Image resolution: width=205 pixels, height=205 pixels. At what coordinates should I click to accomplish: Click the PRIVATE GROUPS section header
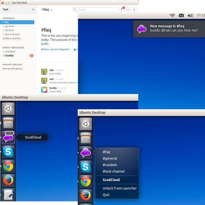click(12, 64)
